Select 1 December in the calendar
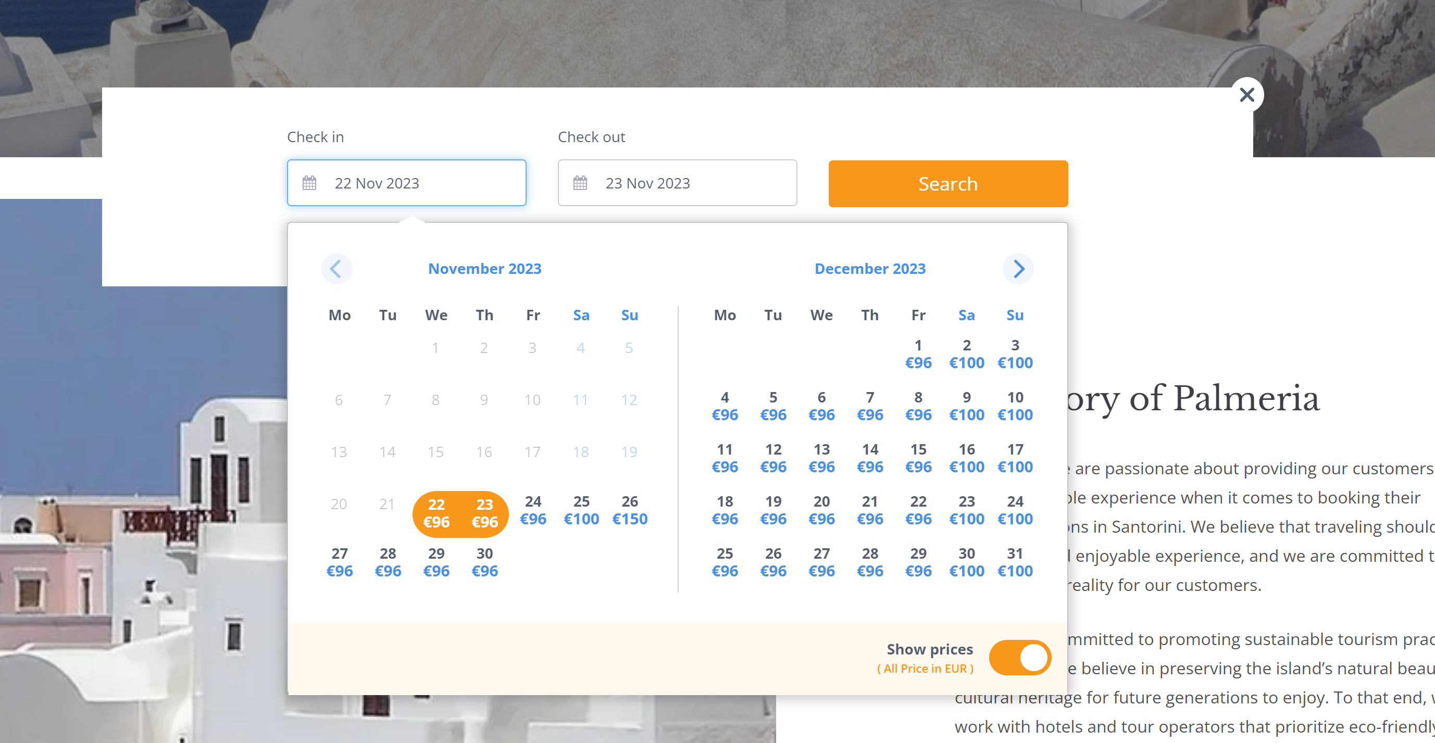The height and width of the screenshot is (743, 1435). pyautogui.click(x=918, y=354)
